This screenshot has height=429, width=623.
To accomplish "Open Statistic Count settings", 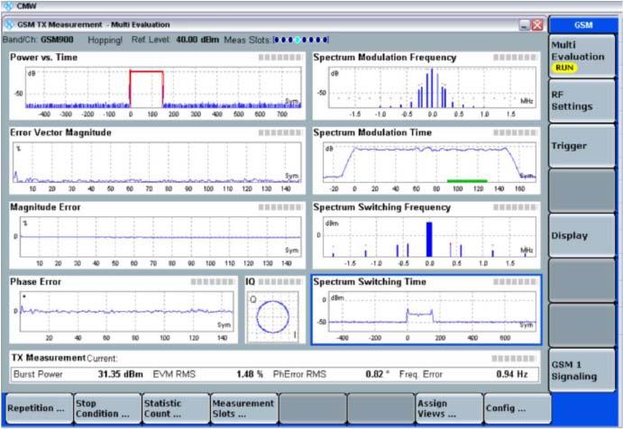I will click(176, 408).
